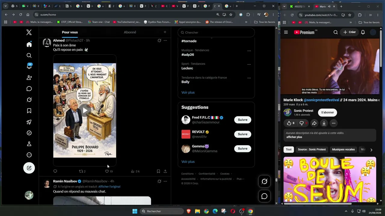The height and width of the screenshot is (216, 385).
Task: Repost Ahmed's post with 2 reposts
Action: [x=82, y=171]
